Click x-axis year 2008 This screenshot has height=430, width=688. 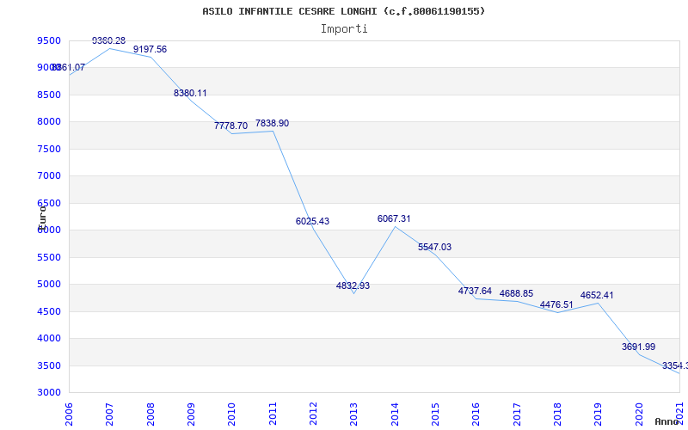(x=150, y=414)
